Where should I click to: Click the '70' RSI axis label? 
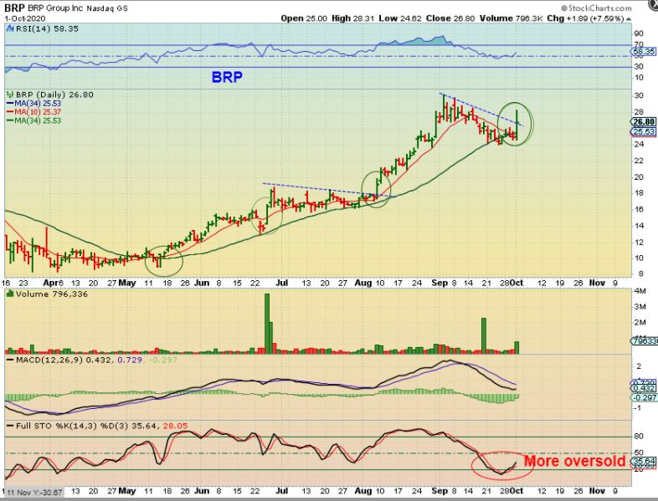639,44
